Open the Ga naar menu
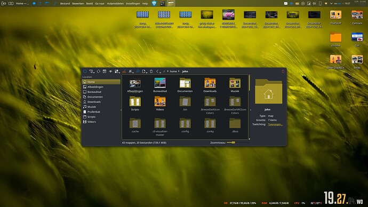368x207 pixels. point(100,4)
